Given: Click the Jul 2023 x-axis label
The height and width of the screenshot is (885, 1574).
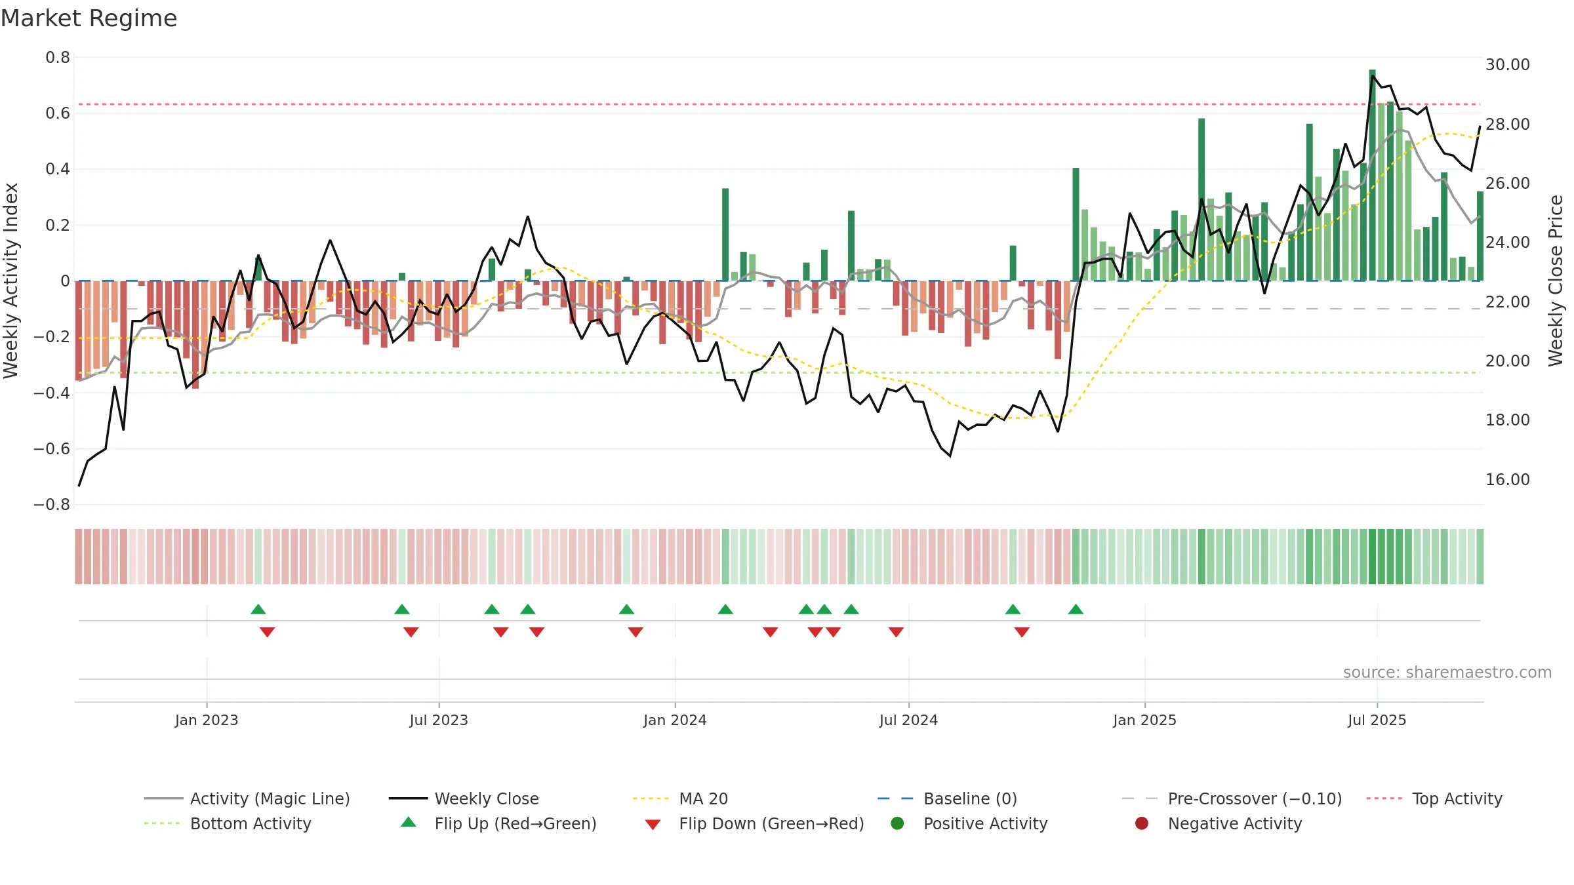Looking at the screenshot, I should click(x=439, y=720).
